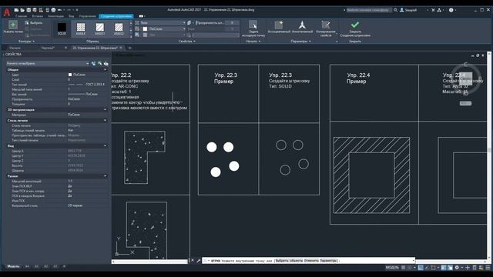Click the ViewCube navigation widget
The image size is (493, 277).
pos(465,78)
